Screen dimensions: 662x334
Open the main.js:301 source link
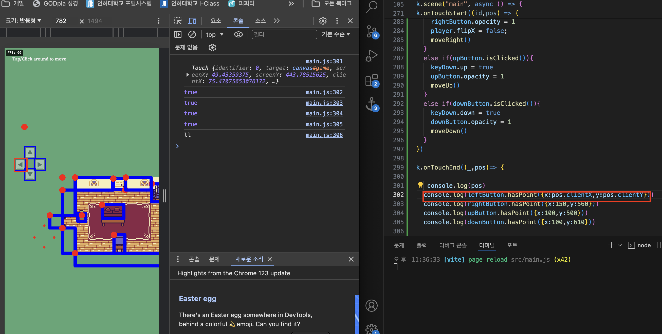pyautogui.click(x=324, y=61)
